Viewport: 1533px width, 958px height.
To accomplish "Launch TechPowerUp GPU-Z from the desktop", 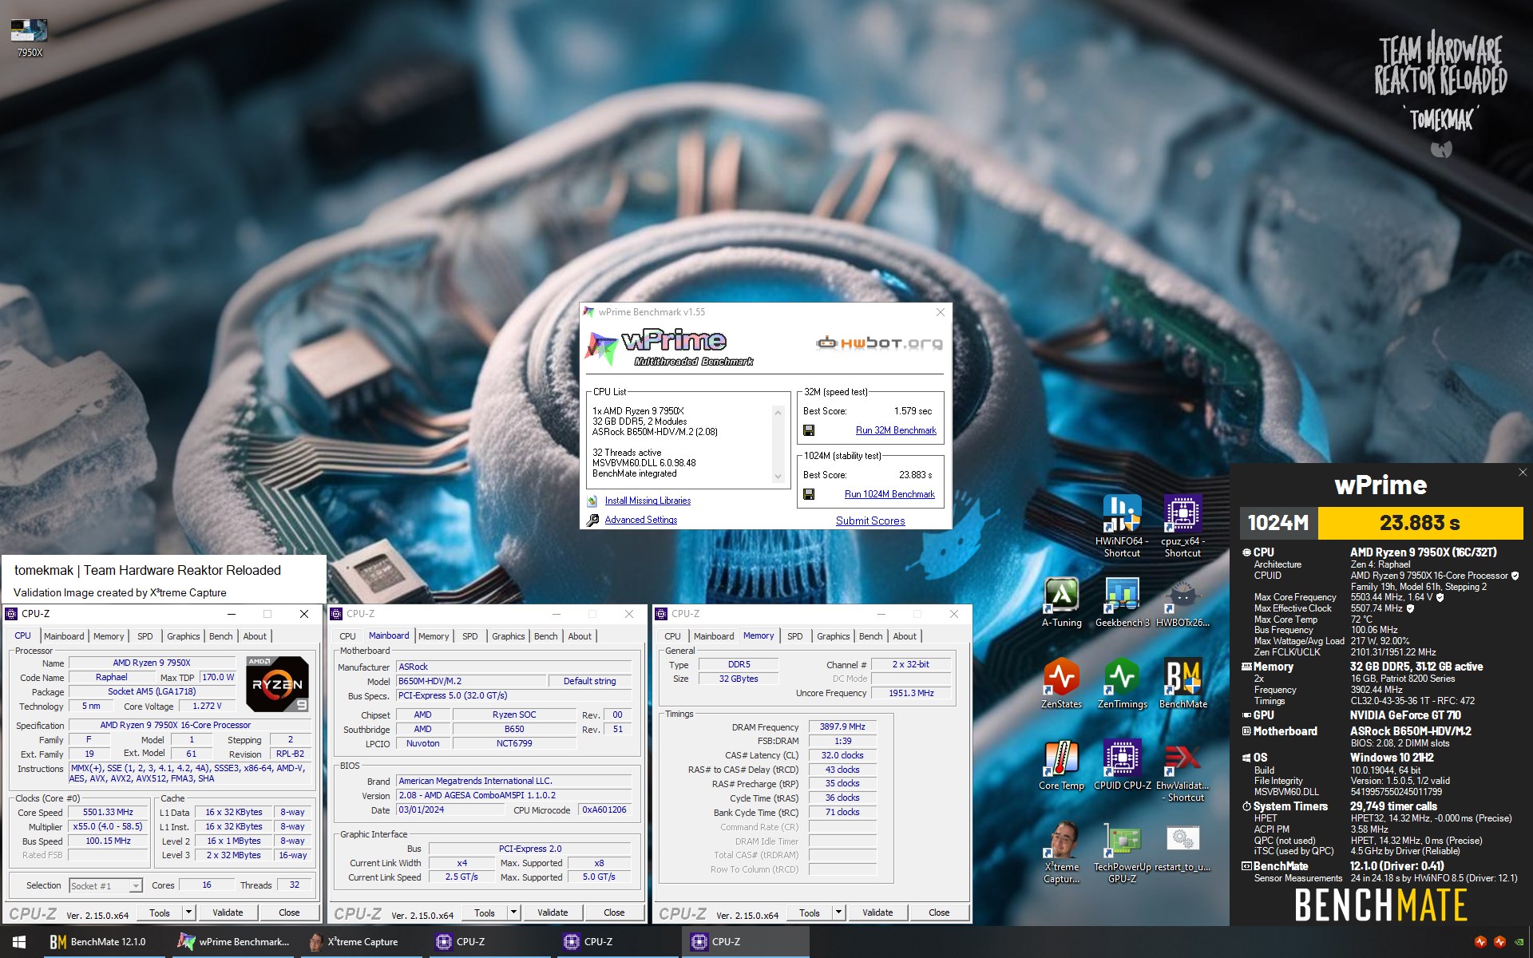I will point(1122,853).
